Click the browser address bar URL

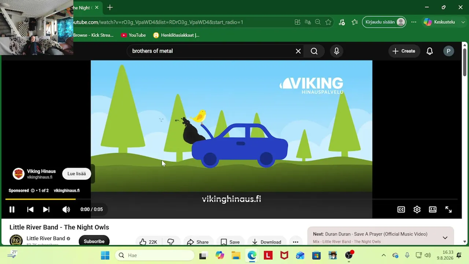coord(158,22)
